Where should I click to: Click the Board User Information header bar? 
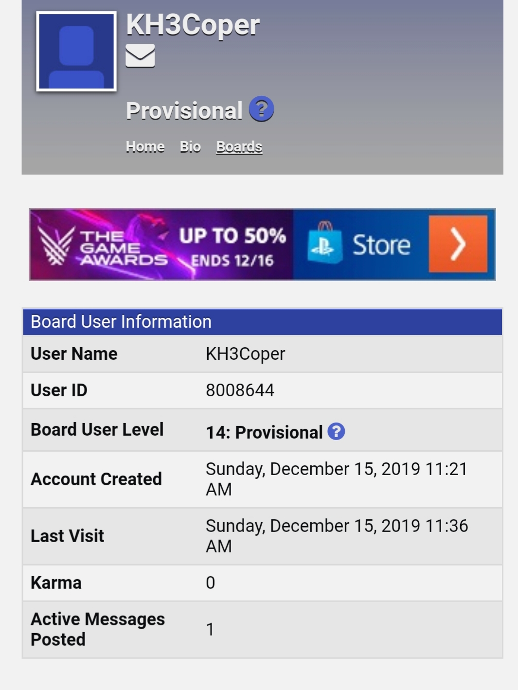262,322
